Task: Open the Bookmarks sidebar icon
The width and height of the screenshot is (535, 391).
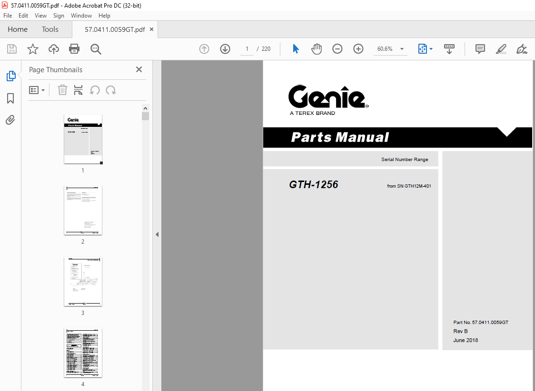Action: coord(10,98)
